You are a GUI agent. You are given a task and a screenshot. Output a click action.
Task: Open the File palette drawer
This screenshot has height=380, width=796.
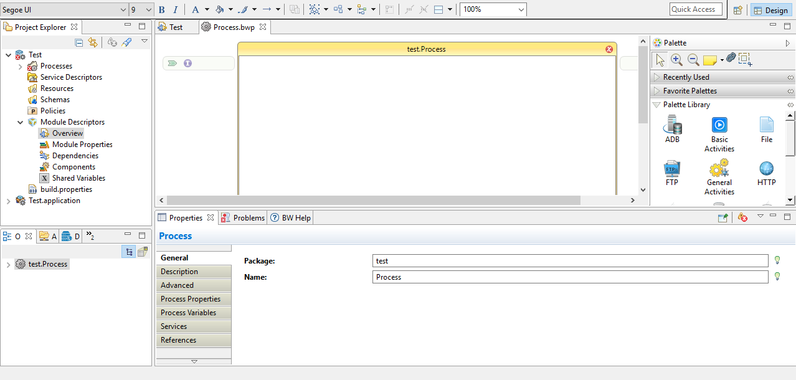click(767, 130)
